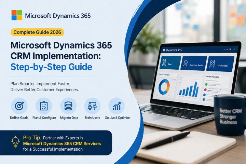Click the Microsoft four-color logo

(17, 15)
